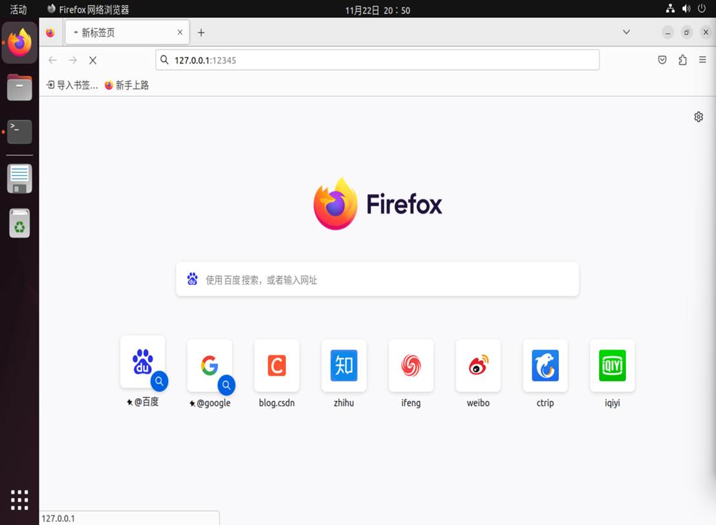Screen dimensions: 716x525
Task: Click the network icon in system tray
Action: 670,8
